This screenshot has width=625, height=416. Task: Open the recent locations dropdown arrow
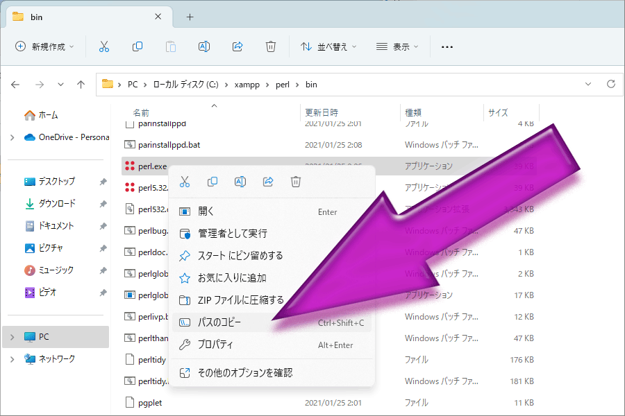(x=60, y=85)
